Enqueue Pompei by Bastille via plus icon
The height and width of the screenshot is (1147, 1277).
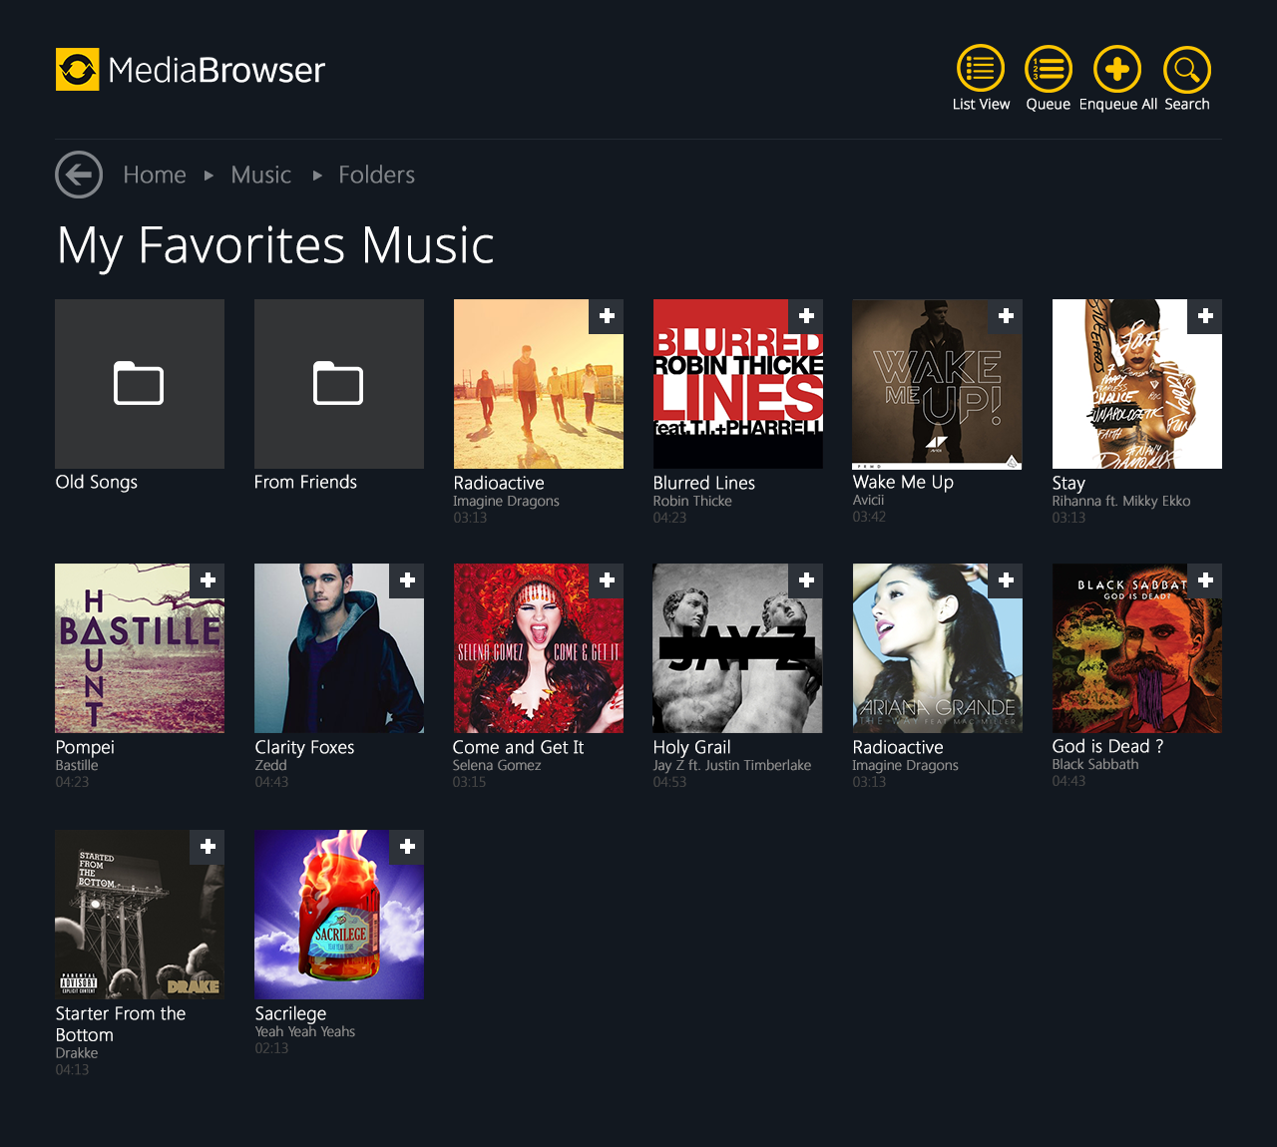pos(208,580)
